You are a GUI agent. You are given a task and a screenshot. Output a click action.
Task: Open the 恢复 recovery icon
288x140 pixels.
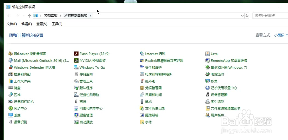click(x=208, y=81)
